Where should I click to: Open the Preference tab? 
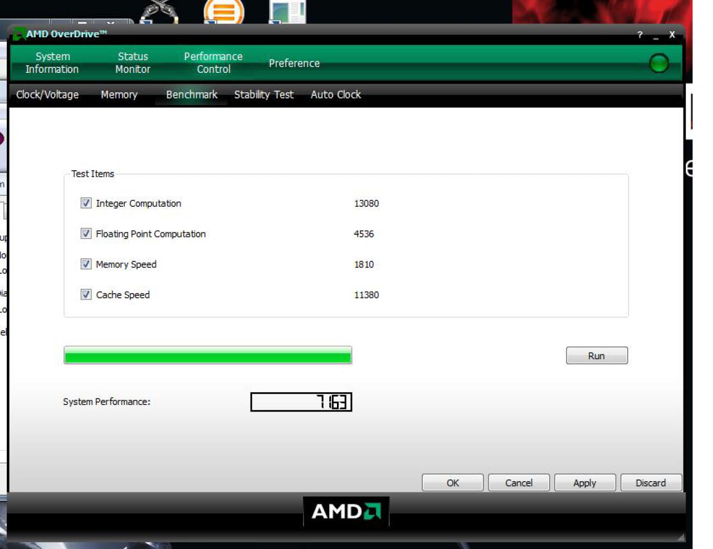pos(294,63)
